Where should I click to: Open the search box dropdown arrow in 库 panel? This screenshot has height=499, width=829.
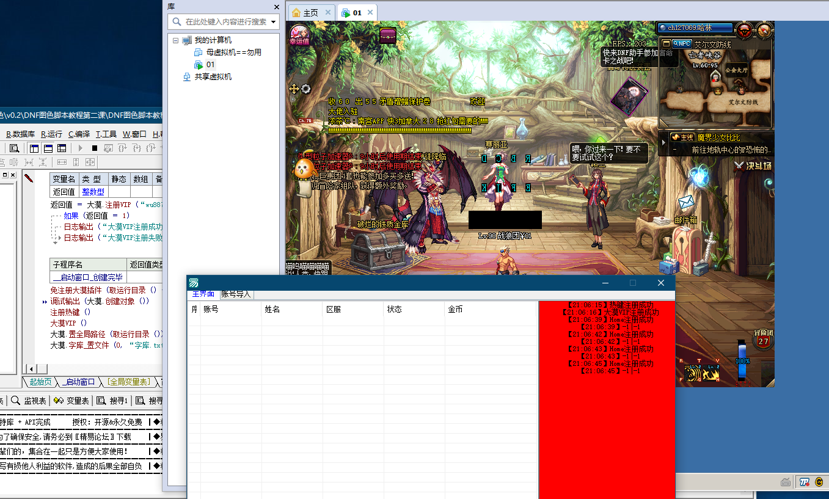273,22
